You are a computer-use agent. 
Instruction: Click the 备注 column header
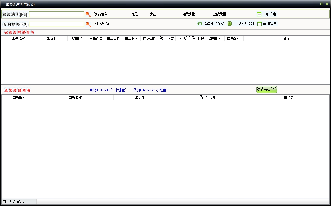(x=286, y=39)
